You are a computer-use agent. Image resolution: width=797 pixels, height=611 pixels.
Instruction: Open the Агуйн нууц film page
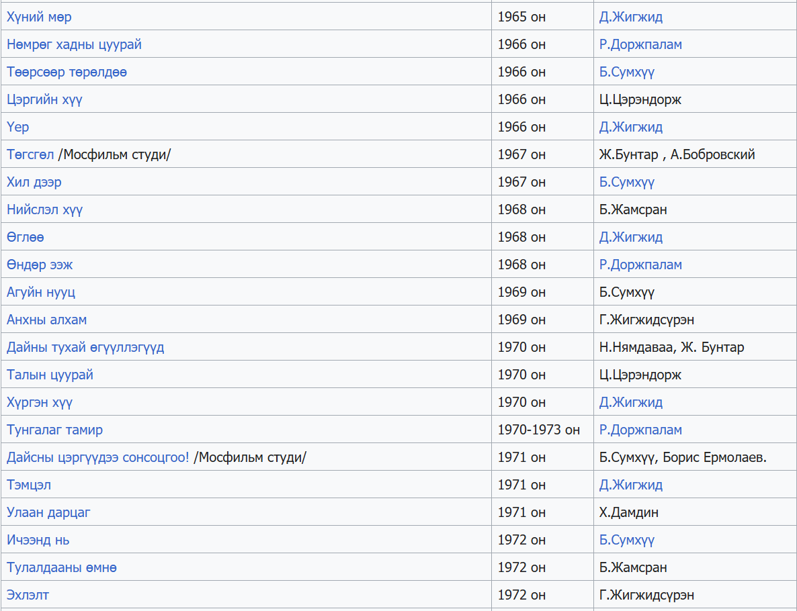(x=41, y=291)
